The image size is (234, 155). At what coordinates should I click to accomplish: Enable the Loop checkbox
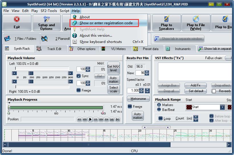click(161, 118)
